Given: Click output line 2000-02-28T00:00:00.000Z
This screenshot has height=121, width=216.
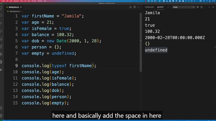Looking at the screenshot, I should click(x=175, y=38).
